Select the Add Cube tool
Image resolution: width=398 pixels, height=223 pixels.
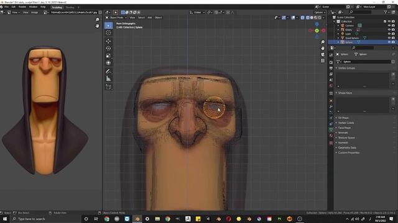tap(108, 87)
